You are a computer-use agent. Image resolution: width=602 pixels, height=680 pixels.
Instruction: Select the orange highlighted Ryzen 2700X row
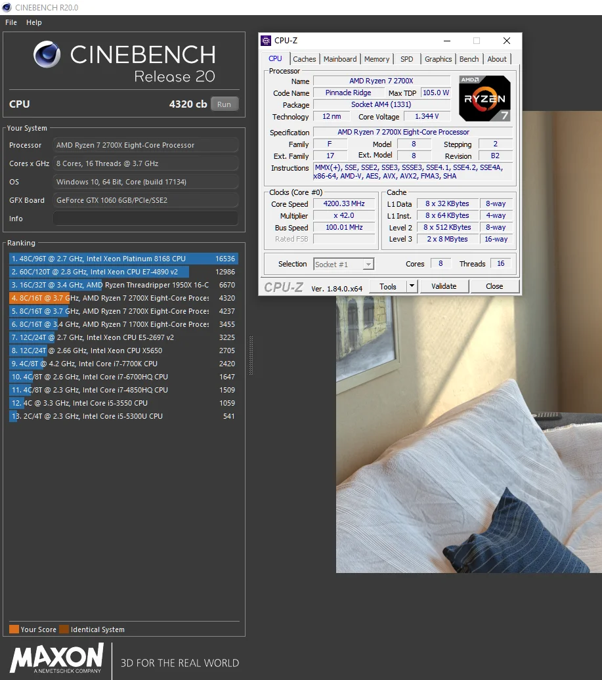pyautogui.click(x=123, y=298)
